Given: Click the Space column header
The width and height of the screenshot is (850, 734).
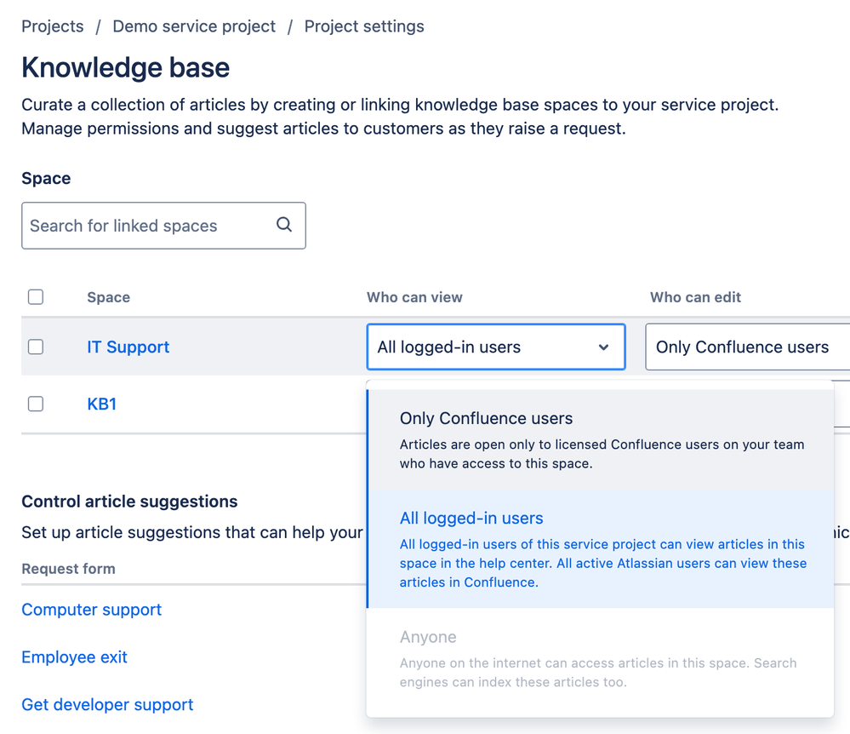Looking at the screenshot, I should click(x=108, y=297).
